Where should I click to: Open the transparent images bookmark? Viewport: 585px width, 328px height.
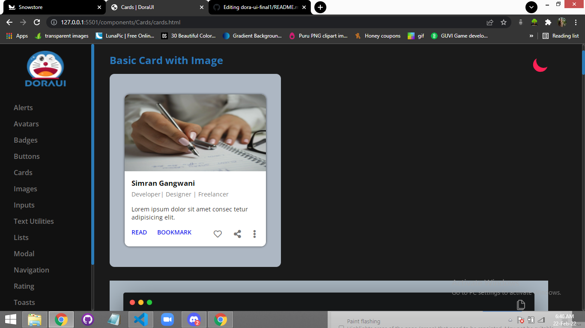(x=62, y=36)
